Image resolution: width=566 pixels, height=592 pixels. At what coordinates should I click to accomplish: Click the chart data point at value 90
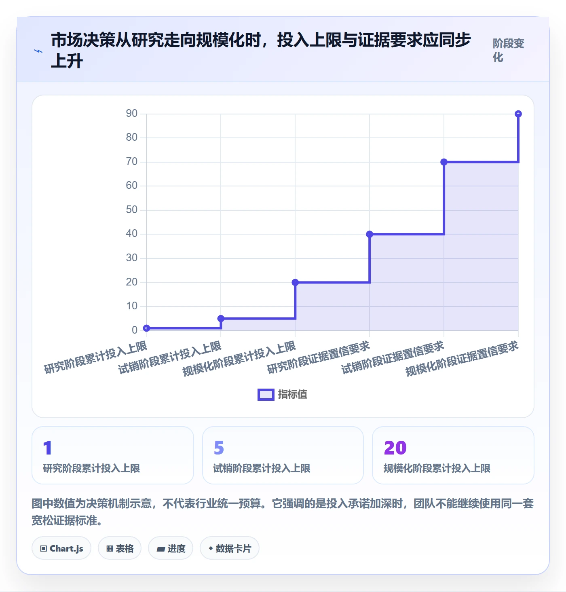(518, 114)
